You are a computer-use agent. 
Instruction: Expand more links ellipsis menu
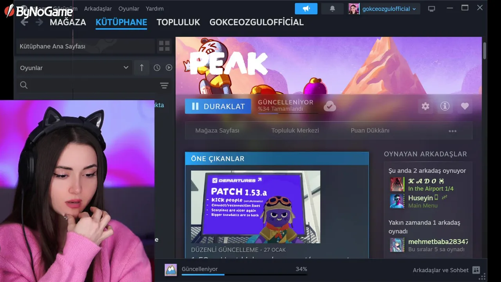452,131
